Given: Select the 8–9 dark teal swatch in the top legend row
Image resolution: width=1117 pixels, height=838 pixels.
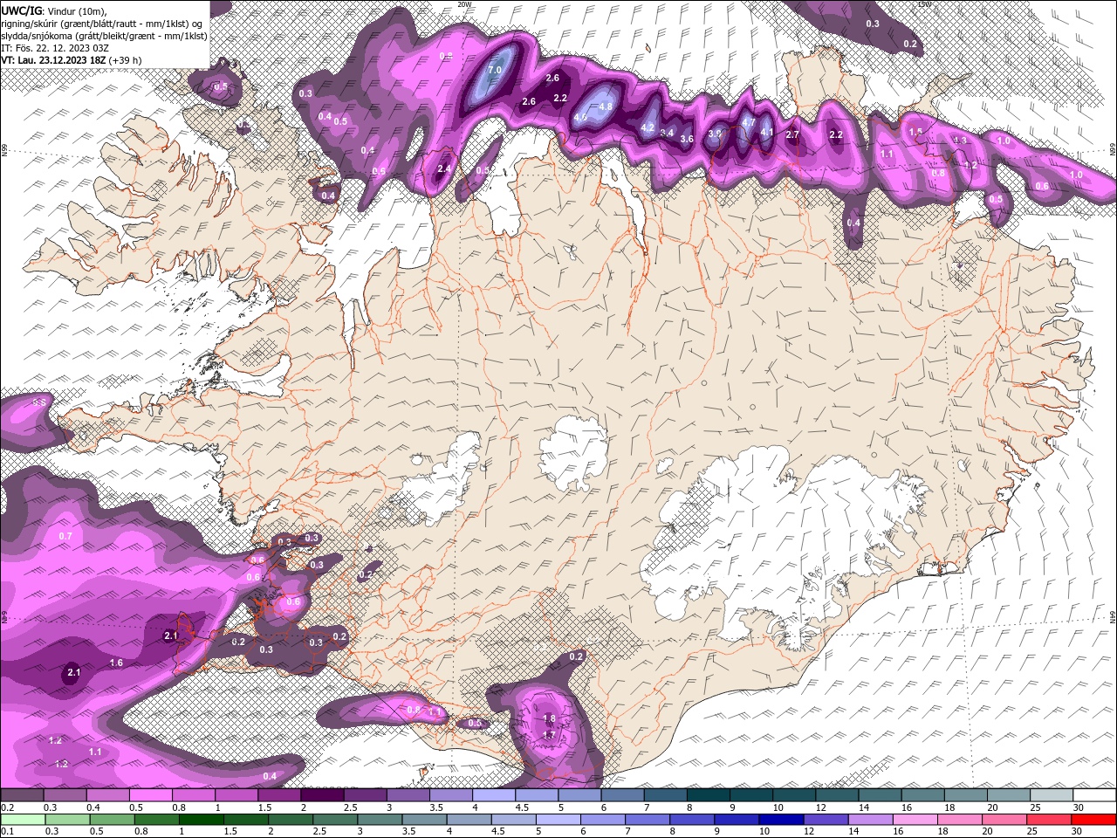Looking at the screenshot, I should click(x=709, y=795).
